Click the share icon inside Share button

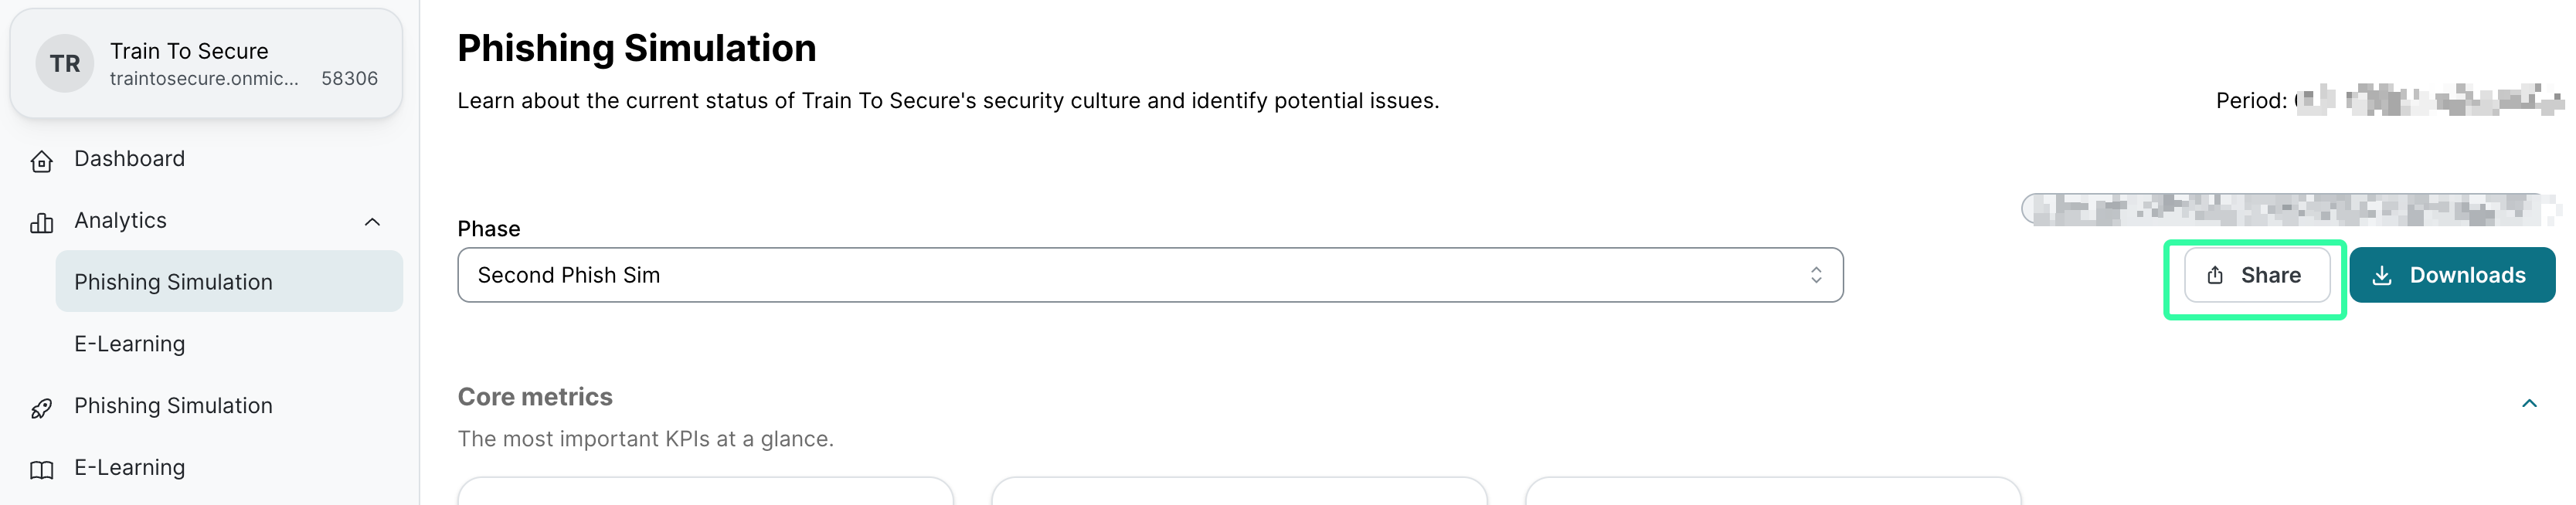tap(2215, 275)
